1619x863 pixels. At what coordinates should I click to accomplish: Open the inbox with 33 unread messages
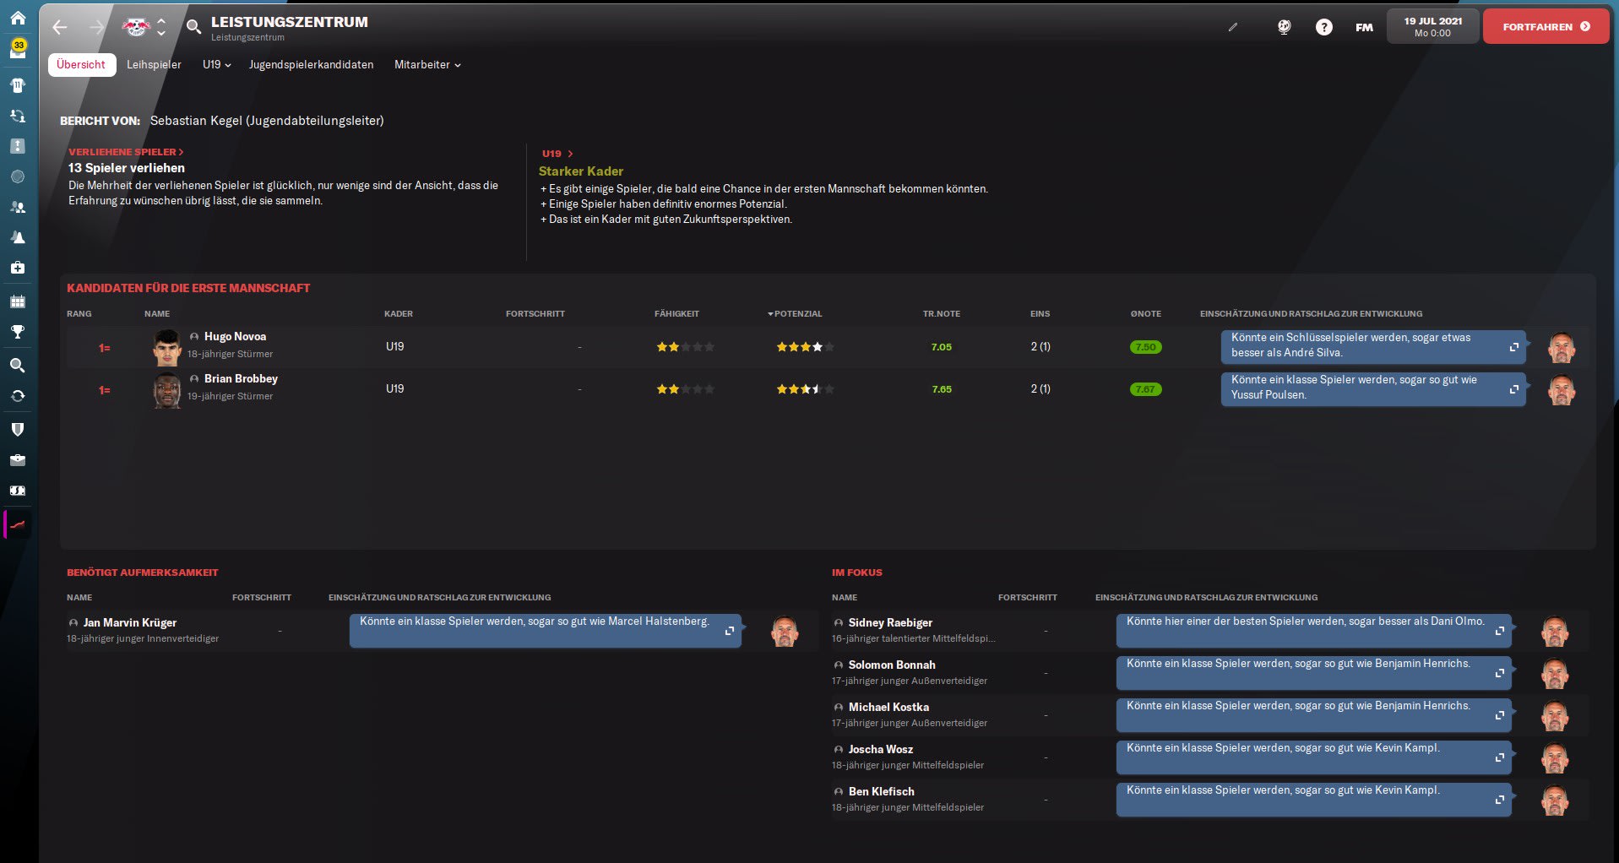[x=18, y=49]
